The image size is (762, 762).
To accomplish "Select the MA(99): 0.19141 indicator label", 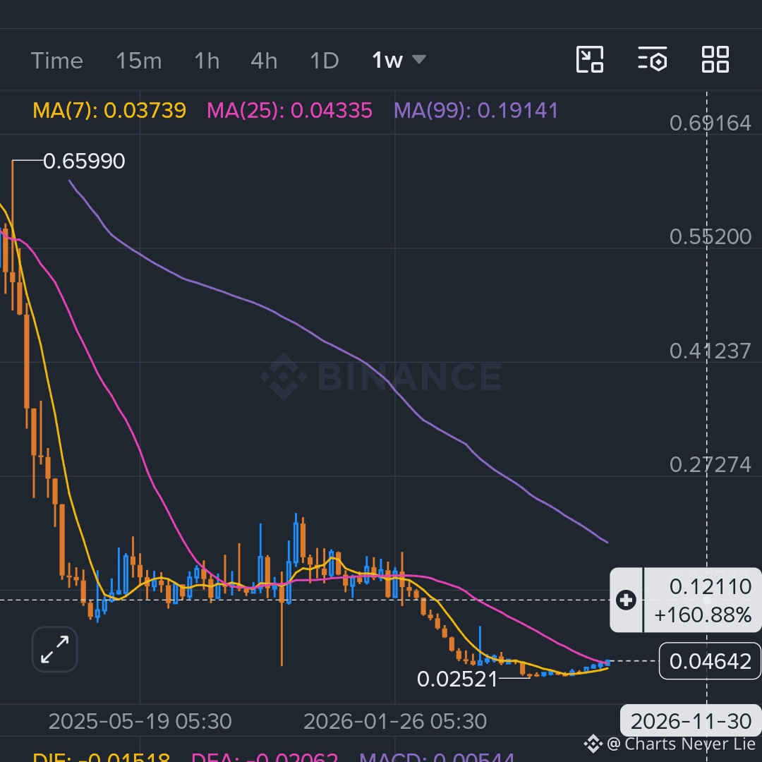I will tap(476, 111).
